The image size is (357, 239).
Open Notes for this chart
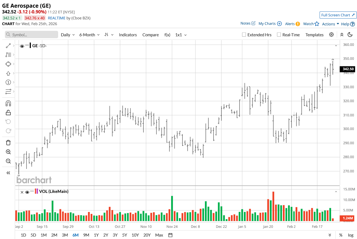click(248, 23)
